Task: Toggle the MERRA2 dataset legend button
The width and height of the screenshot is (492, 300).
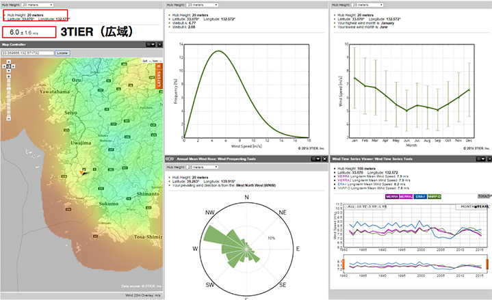Action: 406,197
